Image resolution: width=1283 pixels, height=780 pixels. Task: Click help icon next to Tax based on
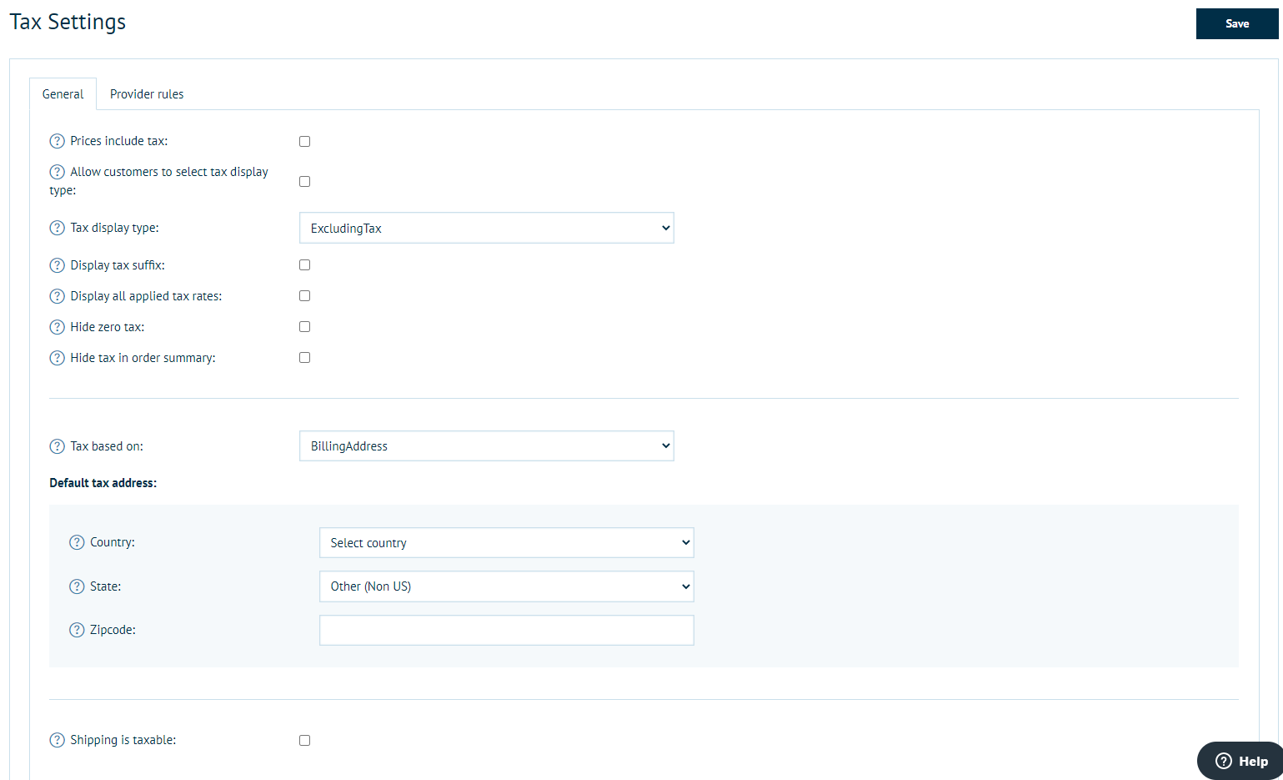click(57, 446)
